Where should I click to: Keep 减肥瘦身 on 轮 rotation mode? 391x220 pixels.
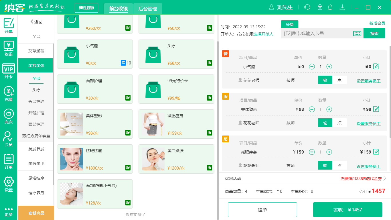pyautogui.click(x=325, y=165)
